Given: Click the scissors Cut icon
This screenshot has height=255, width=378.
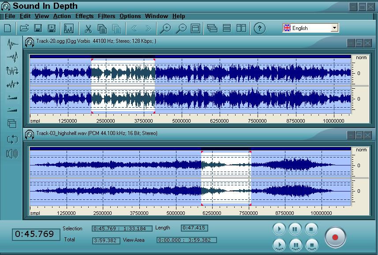Looking at the screenshot, I should (x=88, y=28).
